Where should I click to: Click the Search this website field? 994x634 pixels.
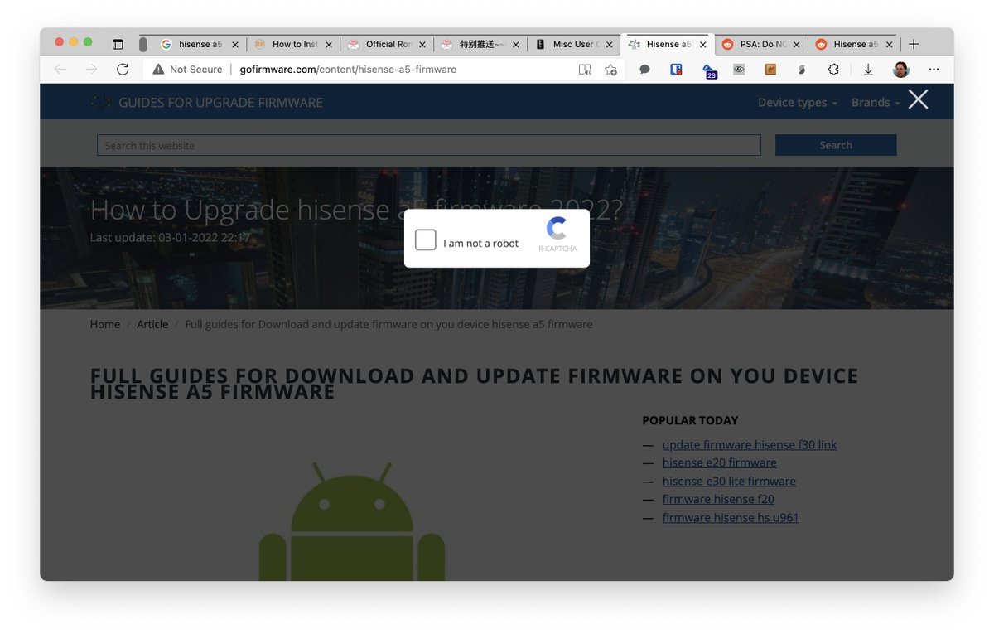tap(429, 145)
